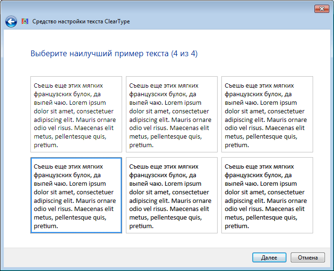The height and width of the screenshot is (271, 334).
Task: Click the heading Выберите наилучший пример текста
Action: pos(100,54)
